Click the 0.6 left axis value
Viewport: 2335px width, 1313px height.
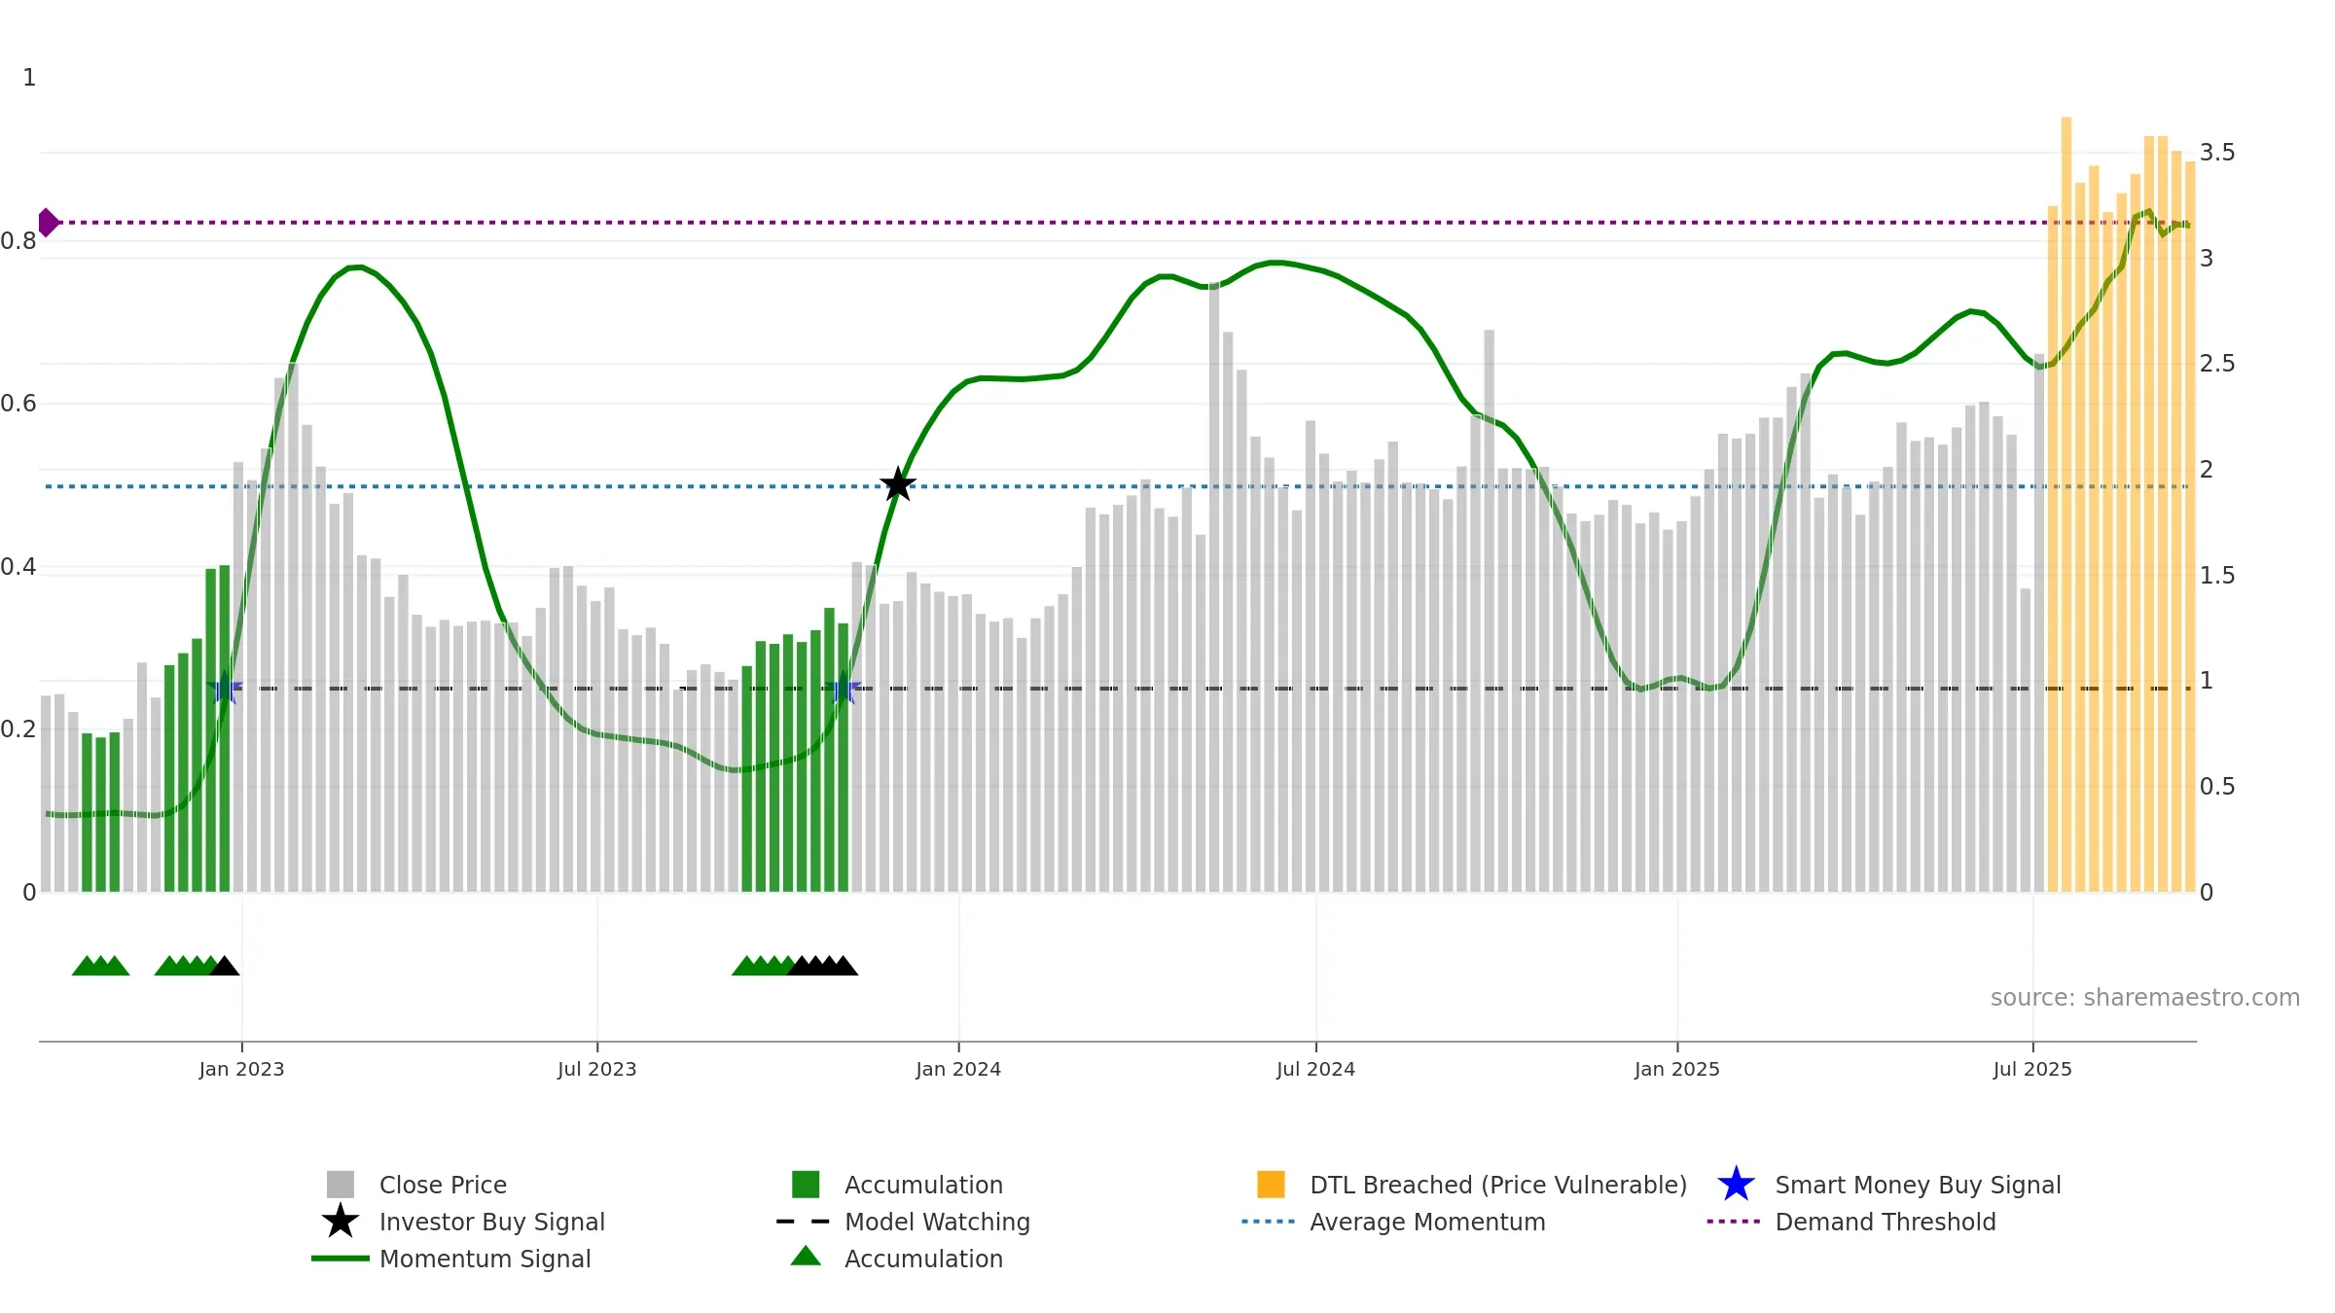pyautogui.click(x=18, y=404)
